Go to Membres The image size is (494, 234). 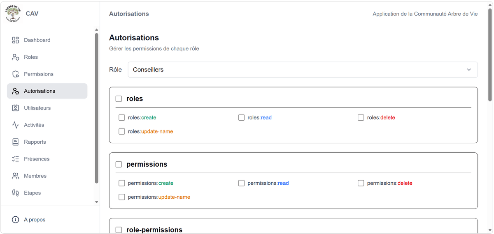click(x=47, y=176)
